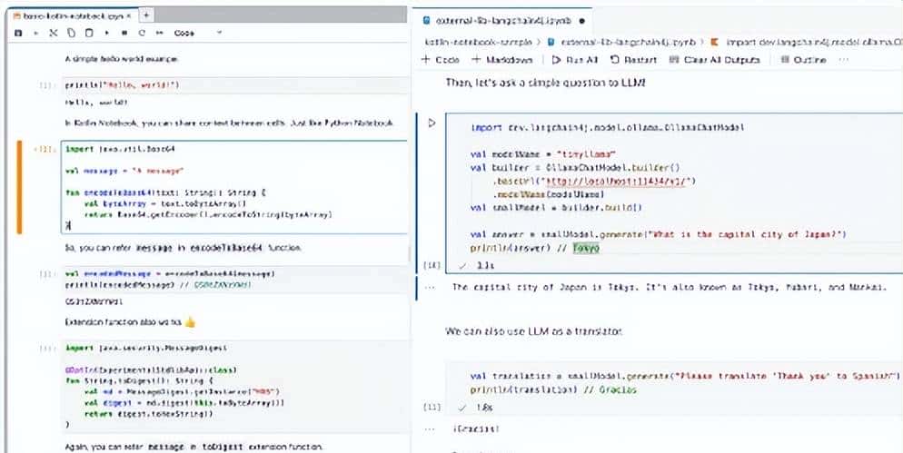
Task: Open the notebook toolbar overflow menu
Action: tap(844, 60)
